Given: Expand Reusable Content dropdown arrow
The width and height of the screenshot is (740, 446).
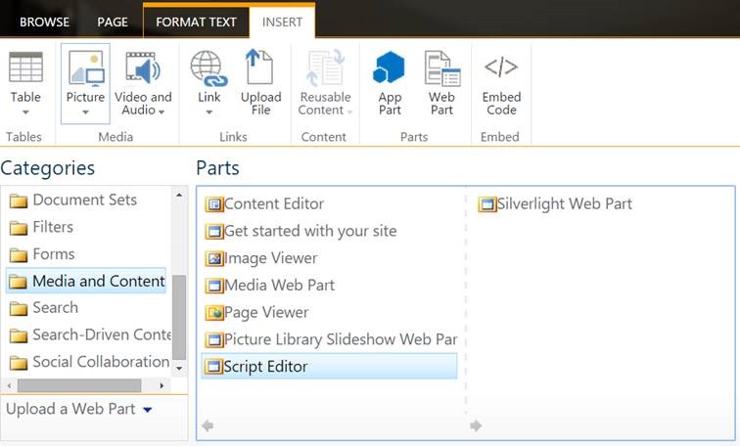Looking at the screenshot, I should pos(349,112).
